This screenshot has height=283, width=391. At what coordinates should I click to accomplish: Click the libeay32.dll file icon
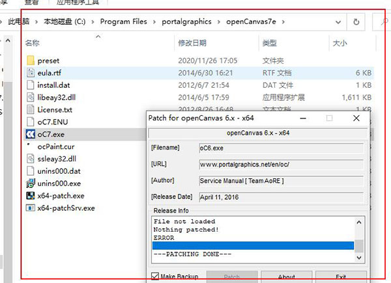[x=30, y=97]
